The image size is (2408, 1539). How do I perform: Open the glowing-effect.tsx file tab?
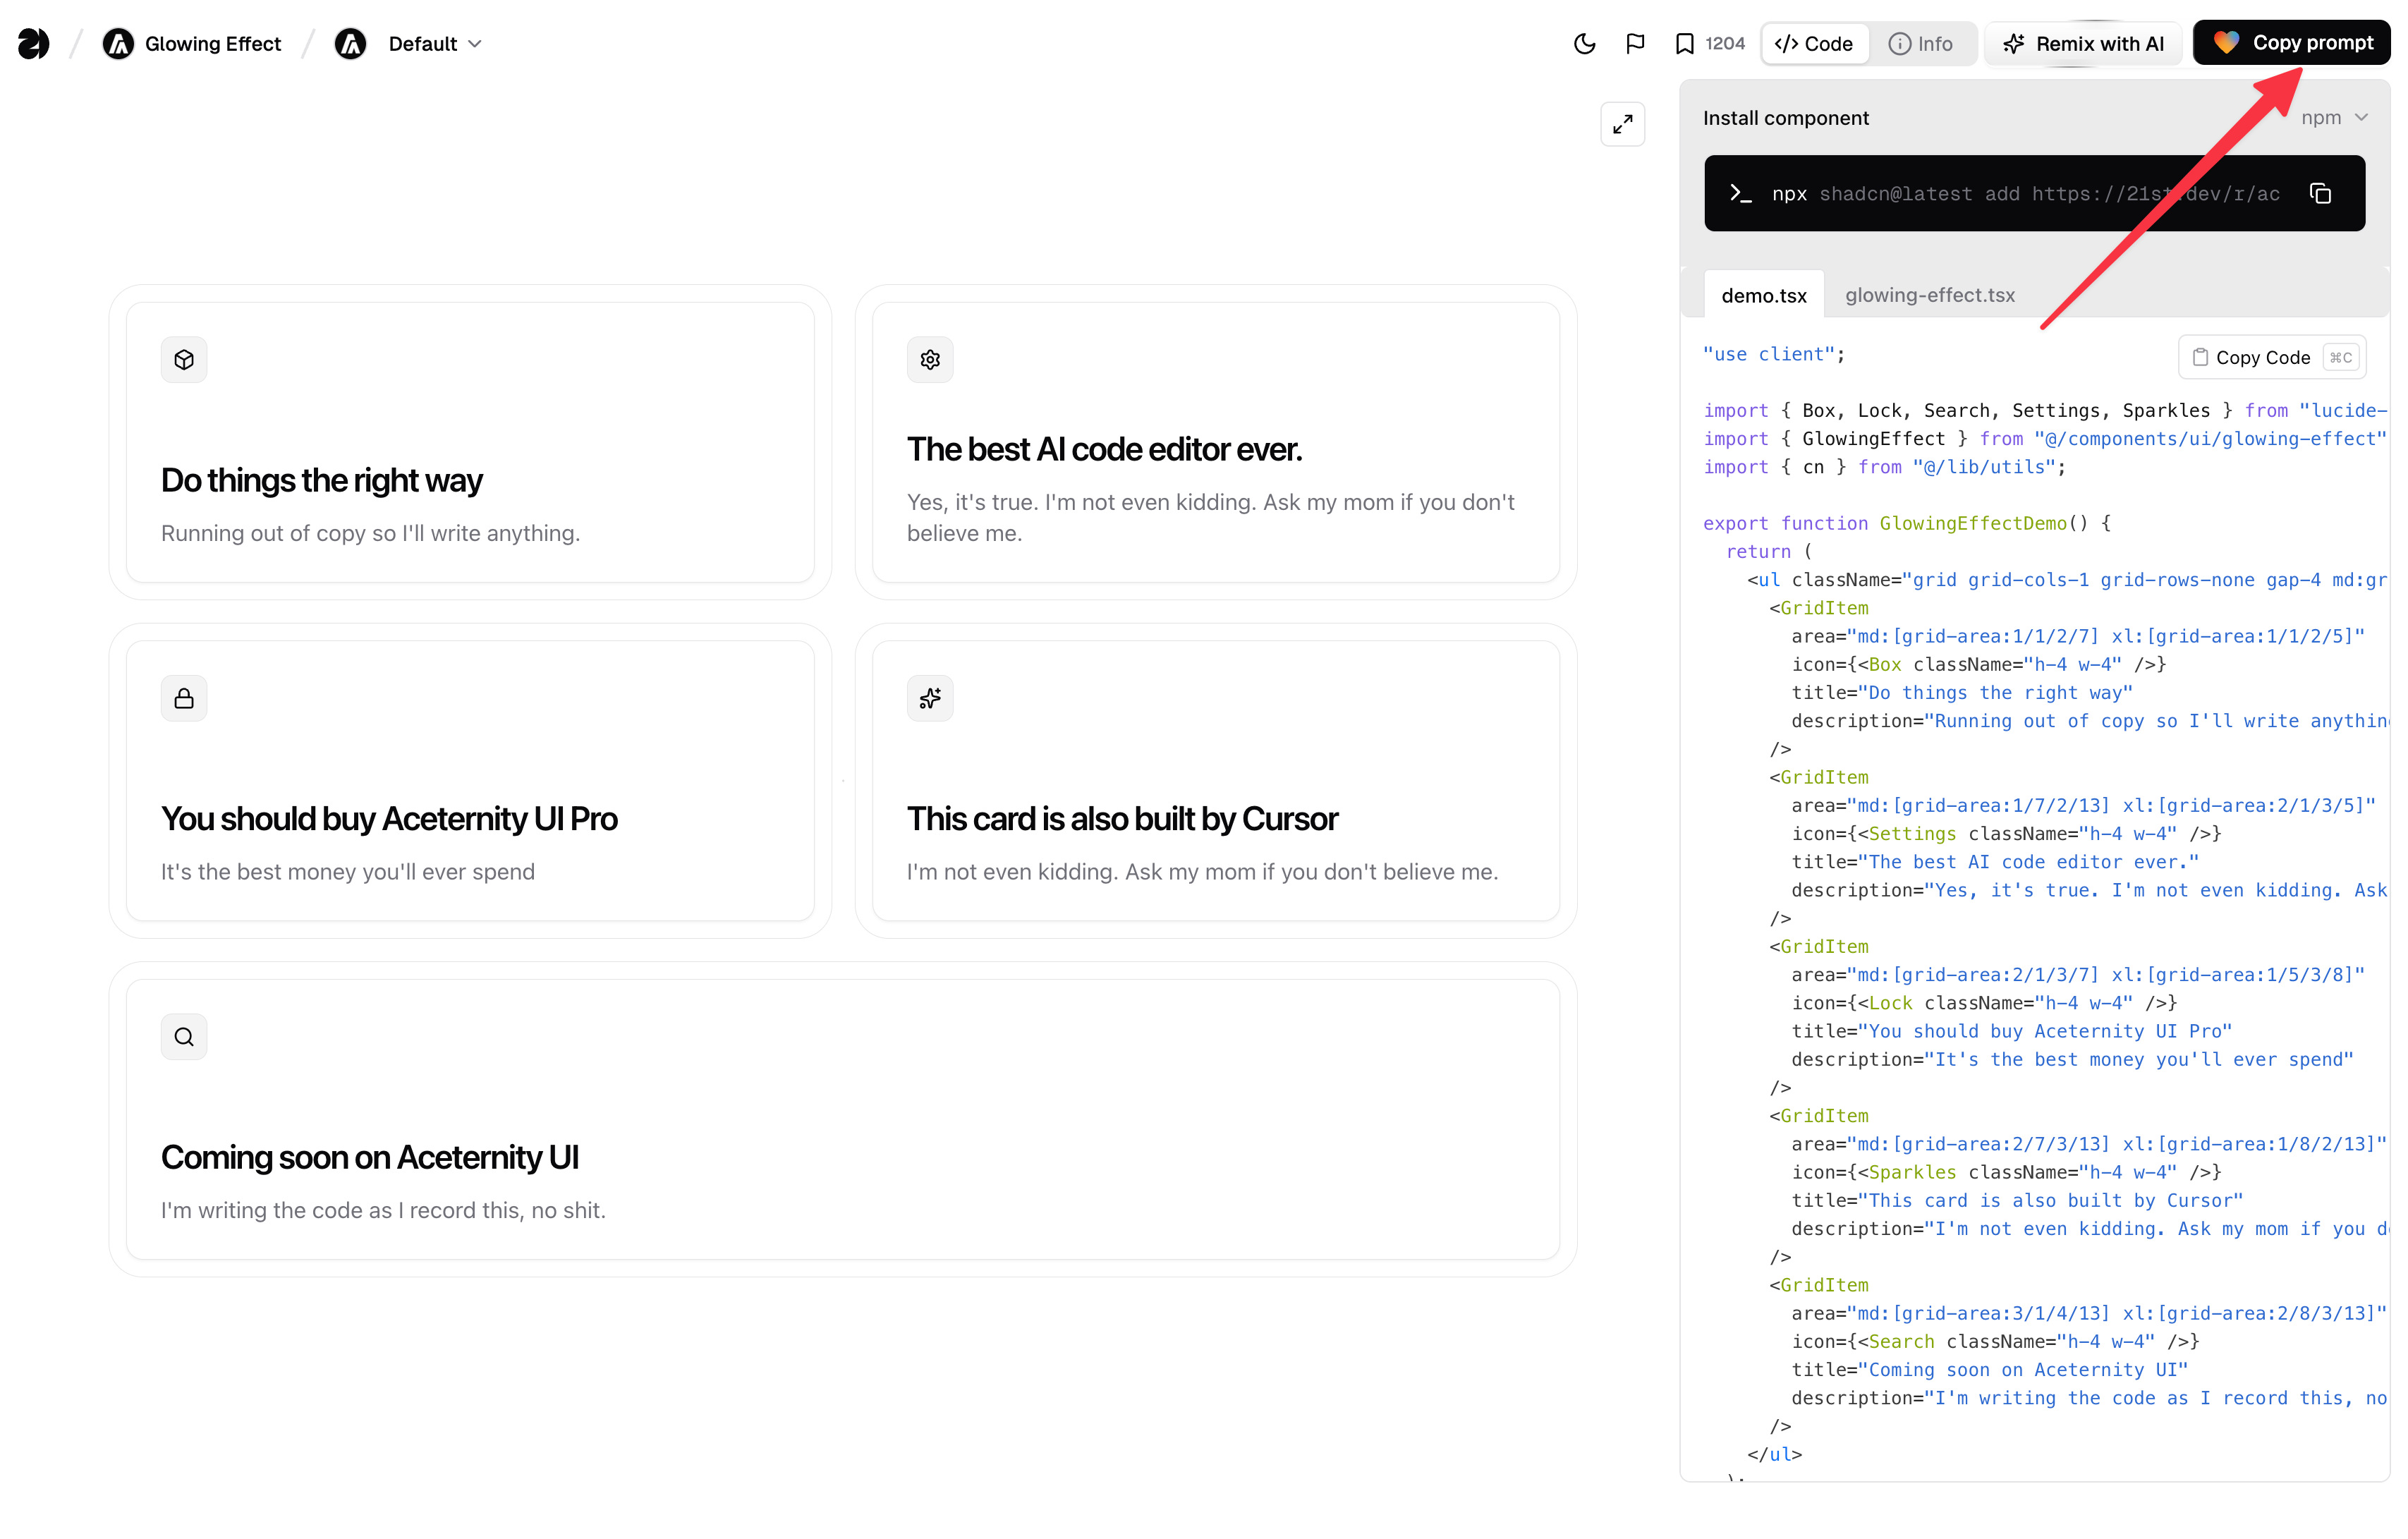[x=1929, y=296]
